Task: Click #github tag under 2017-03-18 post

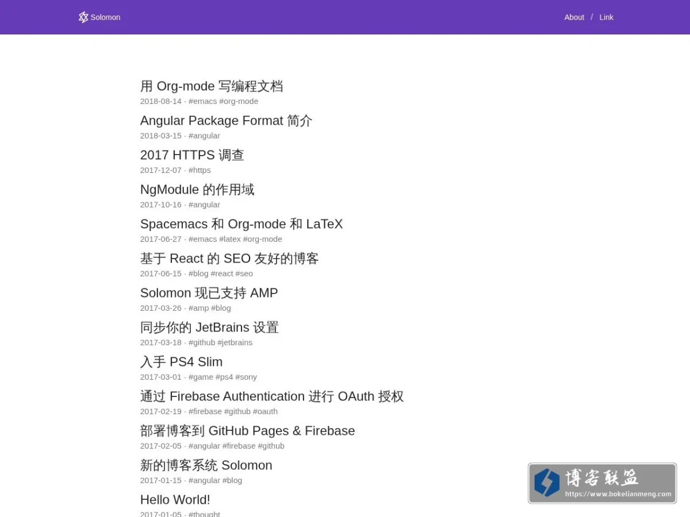Action: pos(202,342)
